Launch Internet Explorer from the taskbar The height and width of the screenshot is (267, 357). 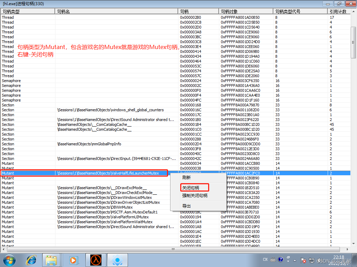pyautogui.click(x=31, y=260)
